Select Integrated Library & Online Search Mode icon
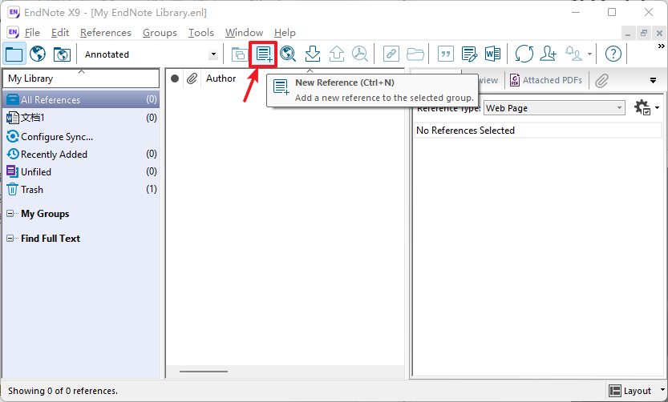 (x=62, y=54)
